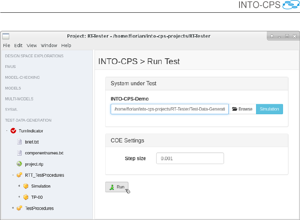Click the Simulation test procedure icon

coord(26,186)
